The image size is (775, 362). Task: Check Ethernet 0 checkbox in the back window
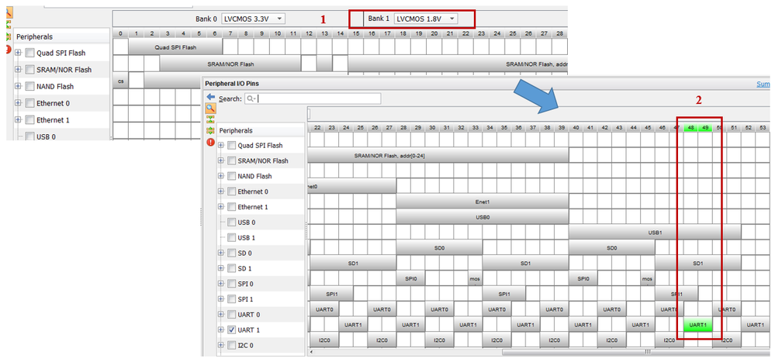[x=29, y=103]
